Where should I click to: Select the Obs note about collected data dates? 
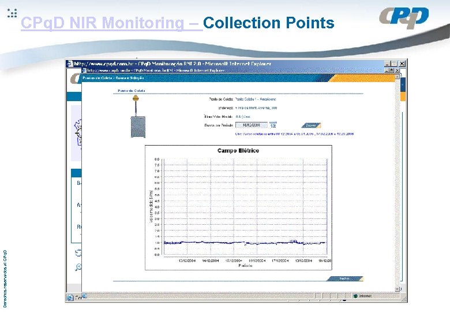294,134
